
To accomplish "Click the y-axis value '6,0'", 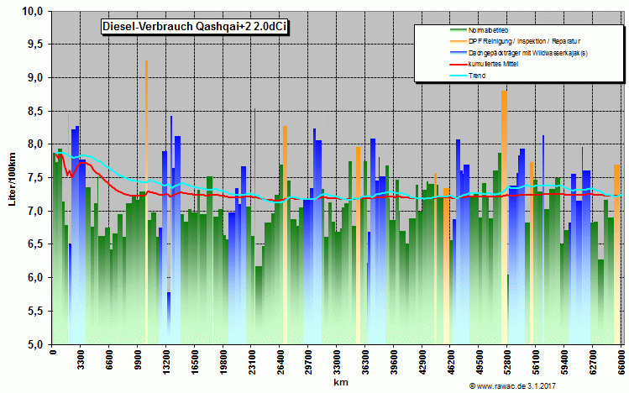I will click(x=35, y=277).
